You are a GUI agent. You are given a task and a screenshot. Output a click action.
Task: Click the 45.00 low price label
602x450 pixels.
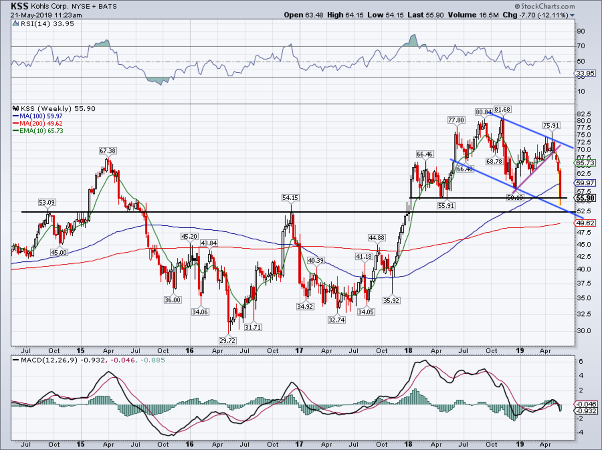click(59, 252)
